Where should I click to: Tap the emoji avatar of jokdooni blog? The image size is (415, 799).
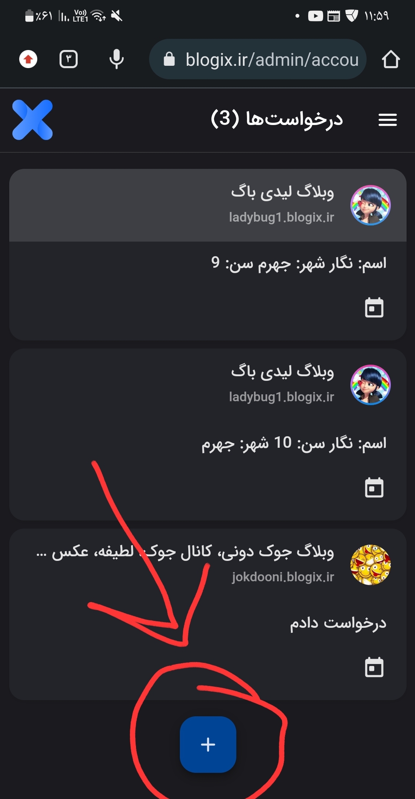pyautogui.click(x=370, y=565)
